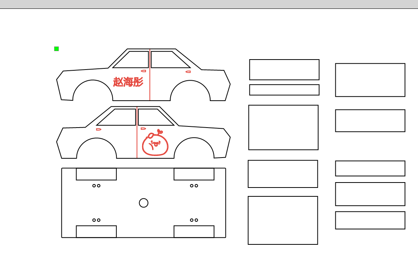Select the chassis plate's bottom-left wheel slot rectangle
Image resolution: width=418 pixels, height=254 pixels.
pyautogui.click(x=96, y=232)
